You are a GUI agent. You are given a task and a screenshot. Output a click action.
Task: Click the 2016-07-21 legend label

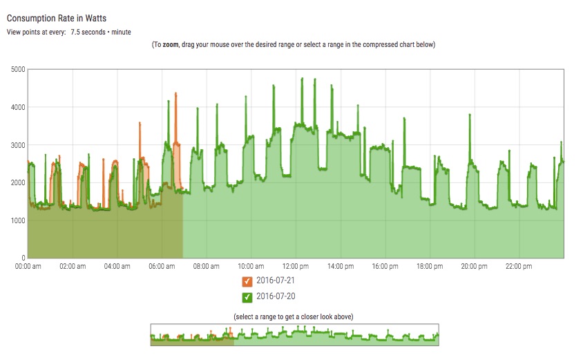275,281
